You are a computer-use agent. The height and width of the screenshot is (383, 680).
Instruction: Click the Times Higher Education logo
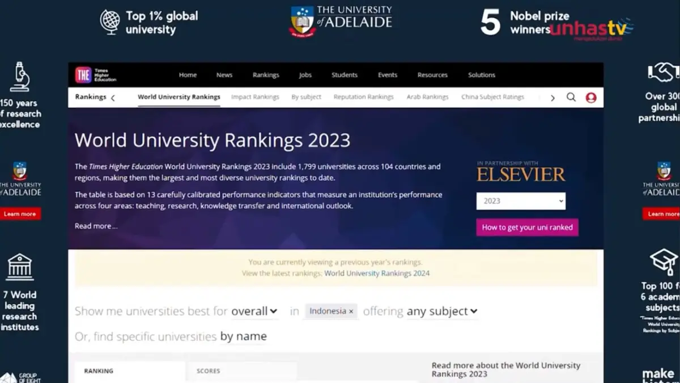(95, 75)
